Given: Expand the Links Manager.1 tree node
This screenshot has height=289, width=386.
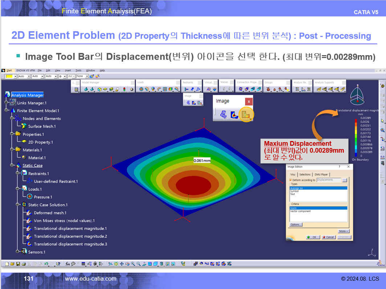Looking at the screenshot, I should coord(7,103).
